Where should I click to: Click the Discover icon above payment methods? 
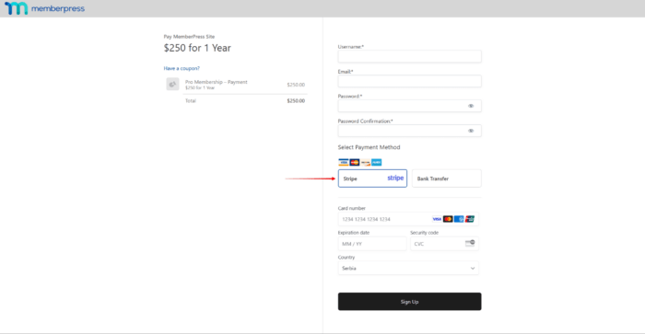click(365, 162)
